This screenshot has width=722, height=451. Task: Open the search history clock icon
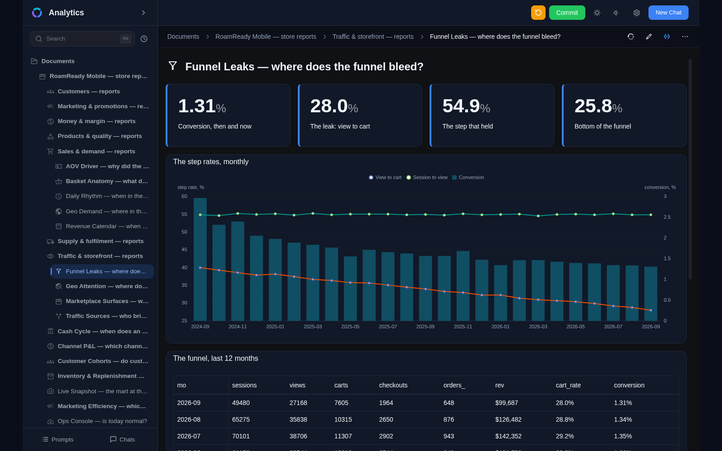pyautogui.click(x=144, y=39)
